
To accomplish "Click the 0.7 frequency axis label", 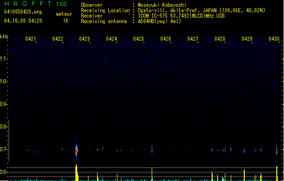I will (x=4, y=149).
